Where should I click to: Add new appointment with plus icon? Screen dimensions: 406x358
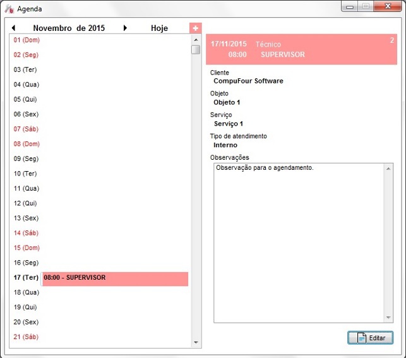point(196,28)
